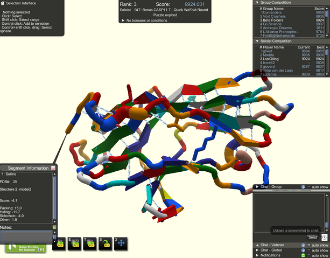
Task: Click the Current column header
Action: coord(304,47)
